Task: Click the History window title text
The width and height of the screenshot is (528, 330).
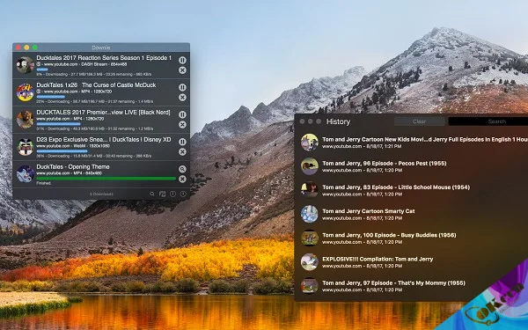Action: pos(338,121)
